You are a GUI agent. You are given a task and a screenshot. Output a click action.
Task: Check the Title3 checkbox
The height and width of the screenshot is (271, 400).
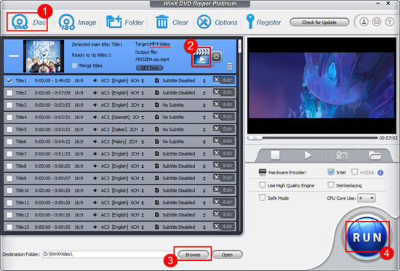click(9, 105)
